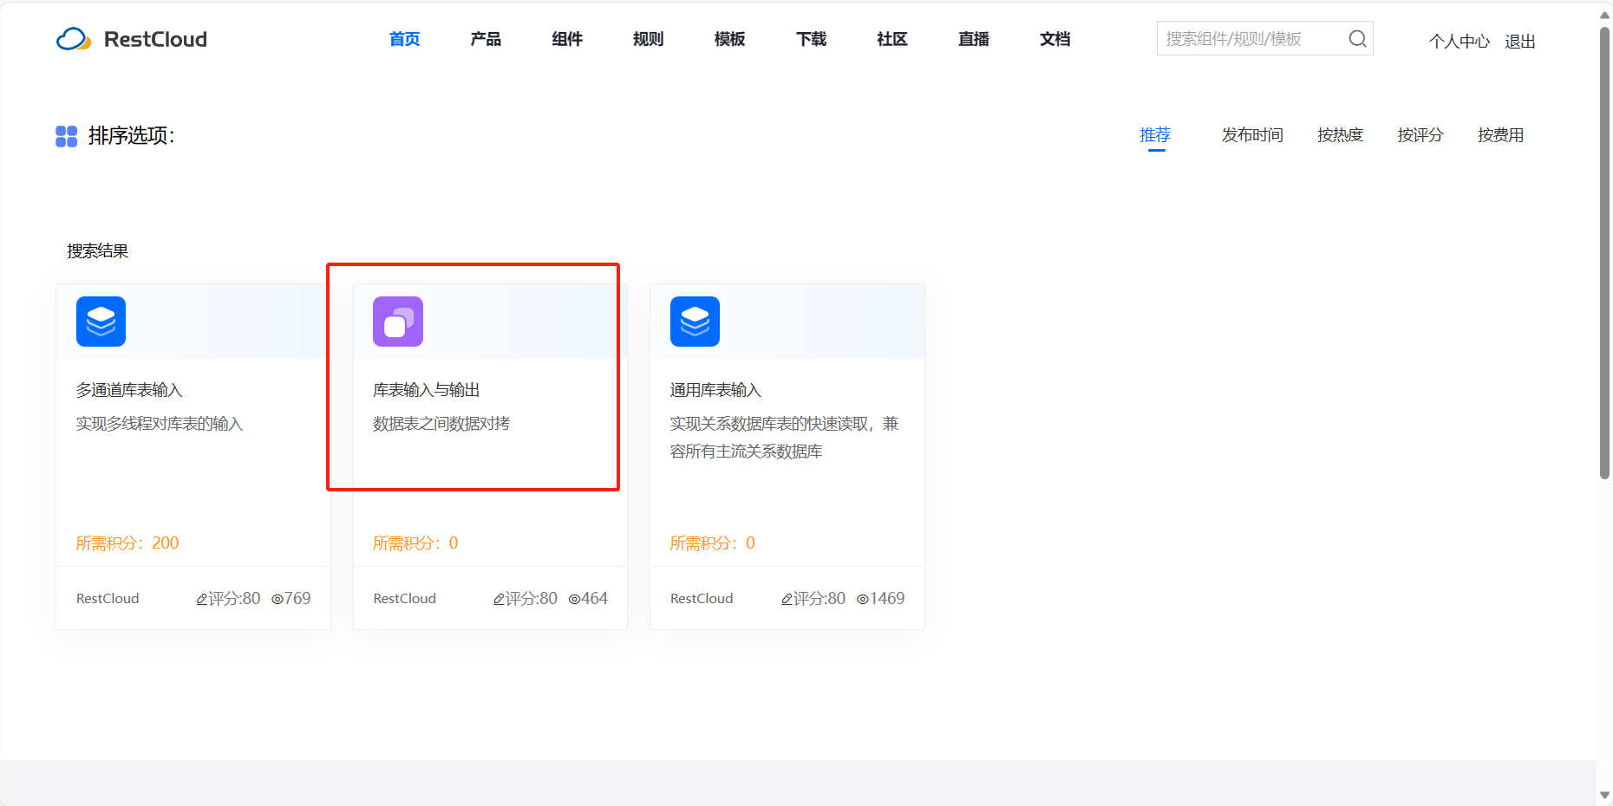Click the page vertical scrollbar thumb
1613x806 pixels.
[x=1604, y=251]
